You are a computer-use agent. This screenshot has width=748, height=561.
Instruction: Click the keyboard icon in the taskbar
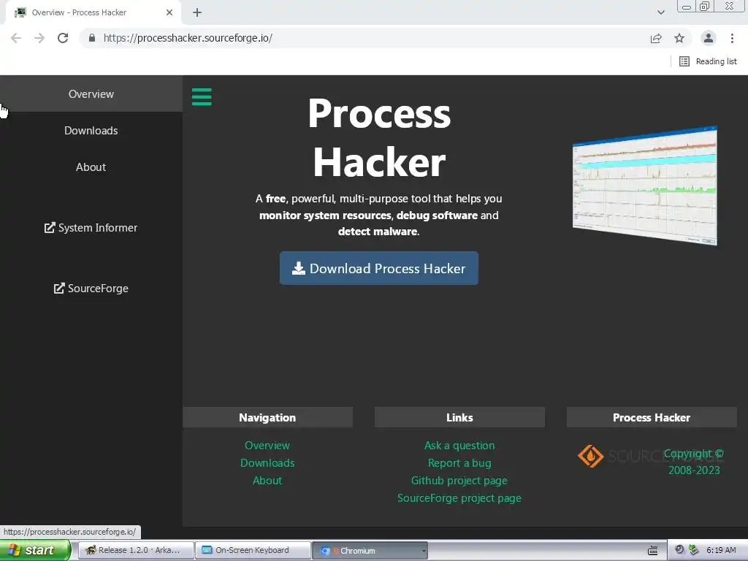(653, 551)
